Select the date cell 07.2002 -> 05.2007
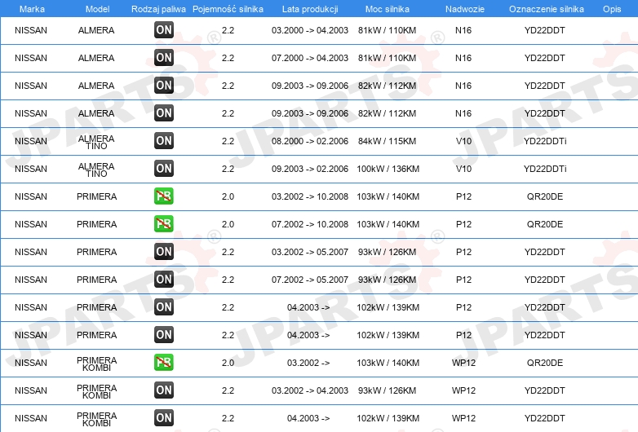638x432 pixels. coord(310,280)
